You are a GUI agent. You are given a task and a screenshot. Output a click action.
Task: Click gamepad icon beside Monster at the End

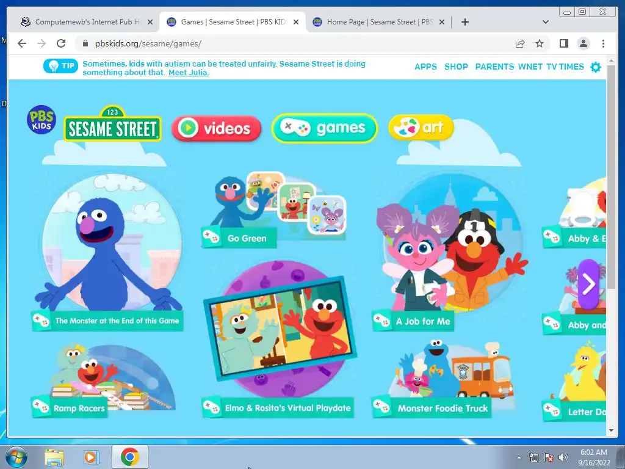41,320
